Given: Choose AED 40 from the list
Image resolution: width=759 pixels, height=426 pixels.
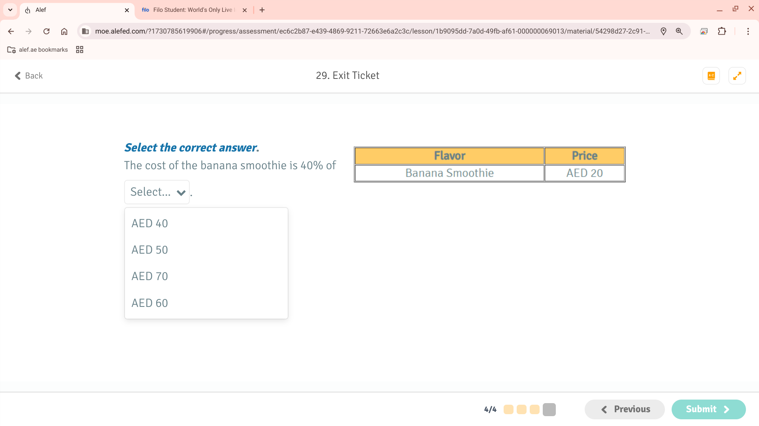Looking at the screenshot, I should click(x=150, y=224).
